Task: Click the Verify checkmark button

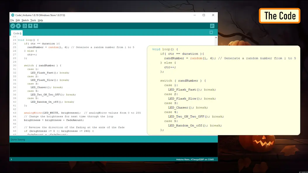Action: tap(13, 26)
